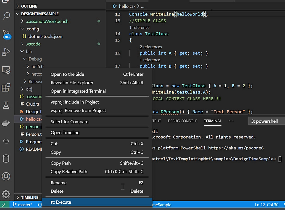Open the panel's more actions ellipsis

pyautogui.click(x=231, y=121)
